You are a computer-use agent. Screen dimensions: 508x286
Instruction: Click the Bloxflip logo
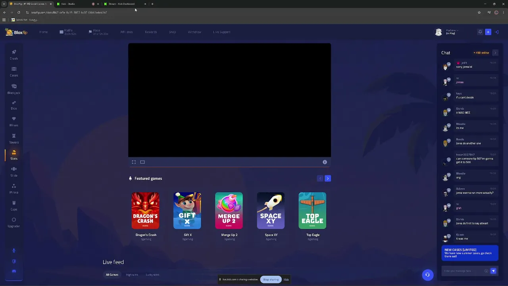pos(16,32)
